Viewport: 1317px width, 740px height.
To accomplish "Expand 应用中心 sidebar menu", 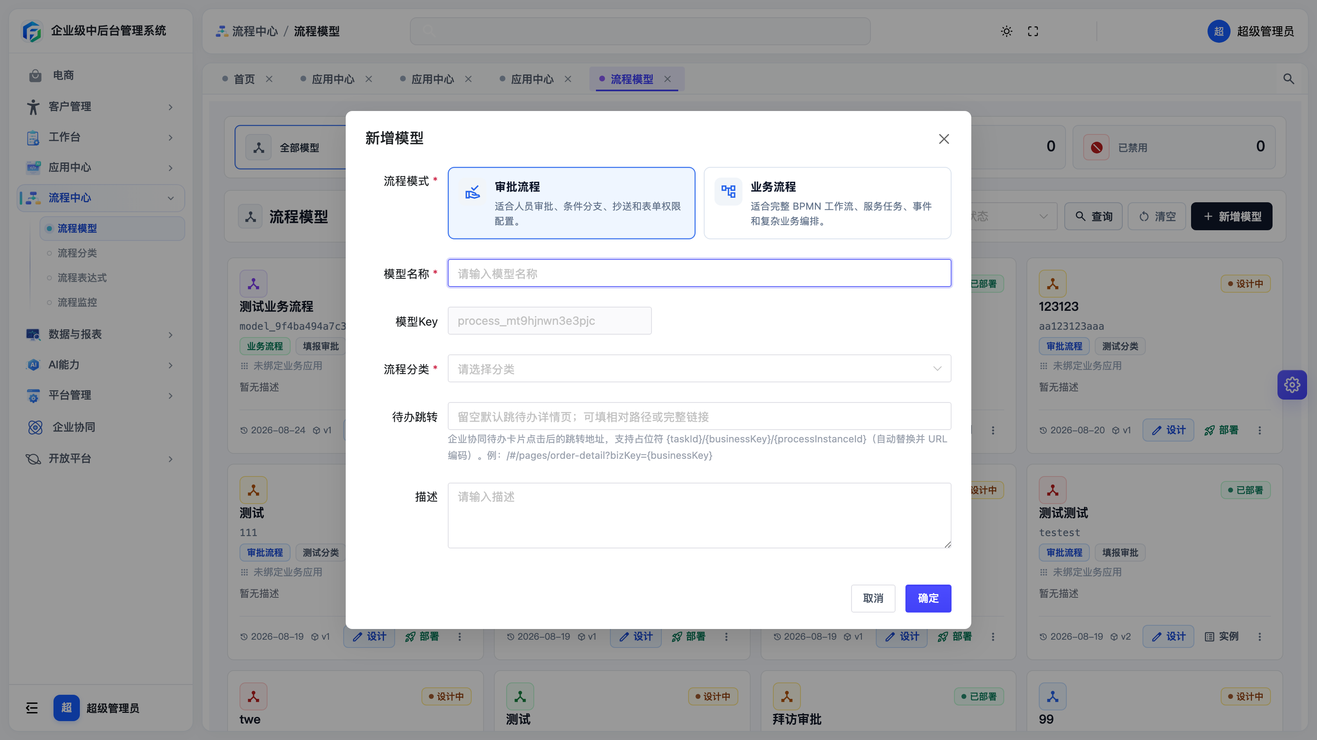I will click(x=101, y=167).
